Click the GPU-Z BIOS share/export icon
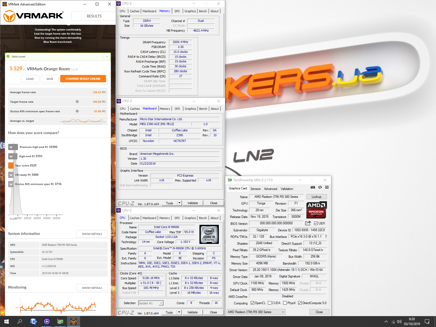The image size is (436, 327). tap(308, 223)
